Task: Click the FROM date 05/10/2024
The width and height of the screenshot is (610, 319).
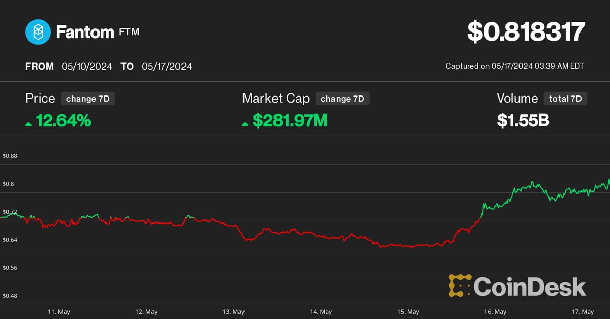Action: tap(87, 67)
